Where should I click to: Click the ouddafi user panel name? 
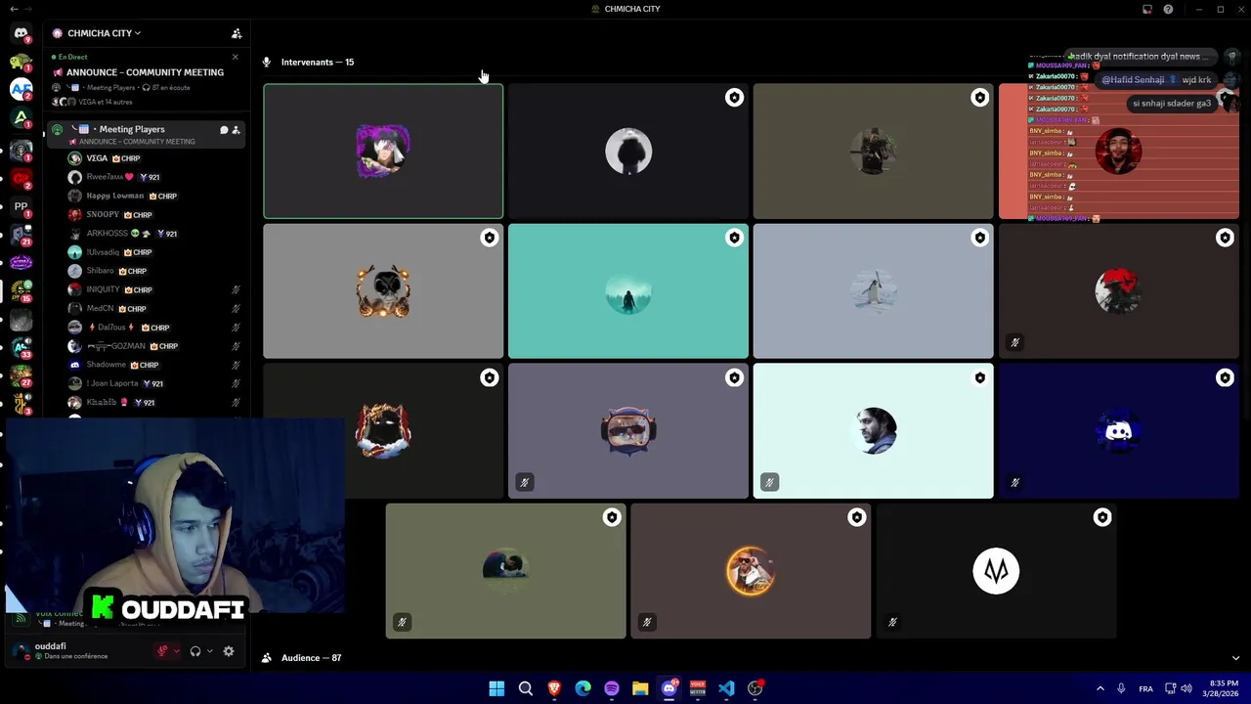(x=51, y=646)
